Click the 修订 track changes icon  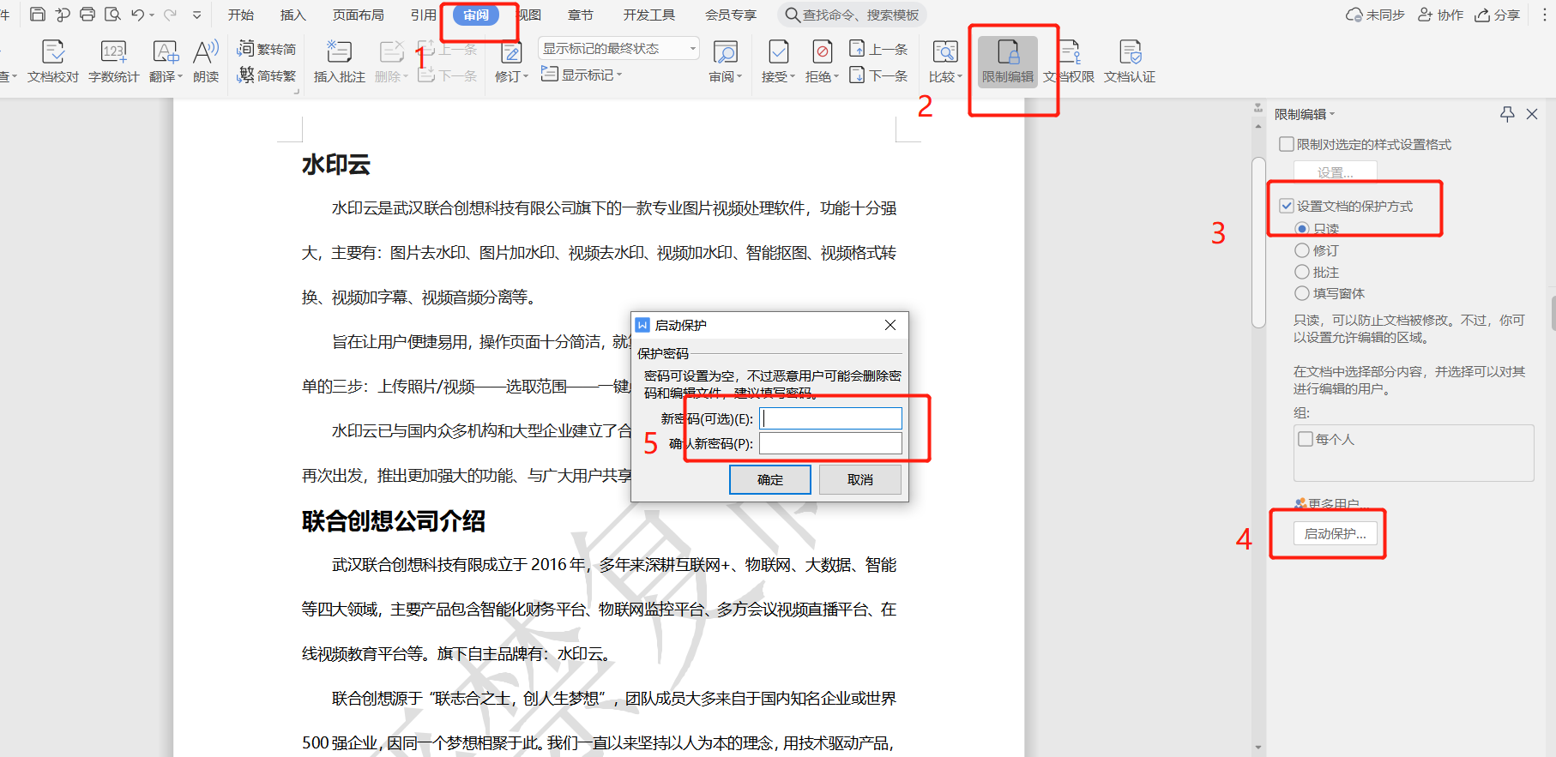pyautogui.click(x=511, y=53)
